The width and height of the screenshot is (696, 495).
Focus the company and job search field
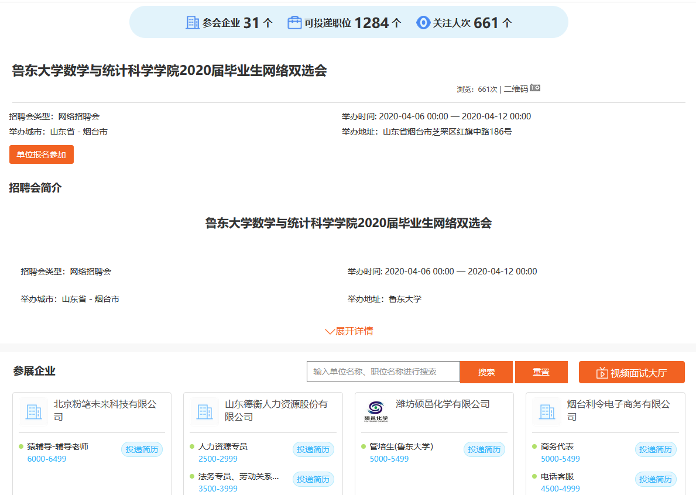(383, 372)
